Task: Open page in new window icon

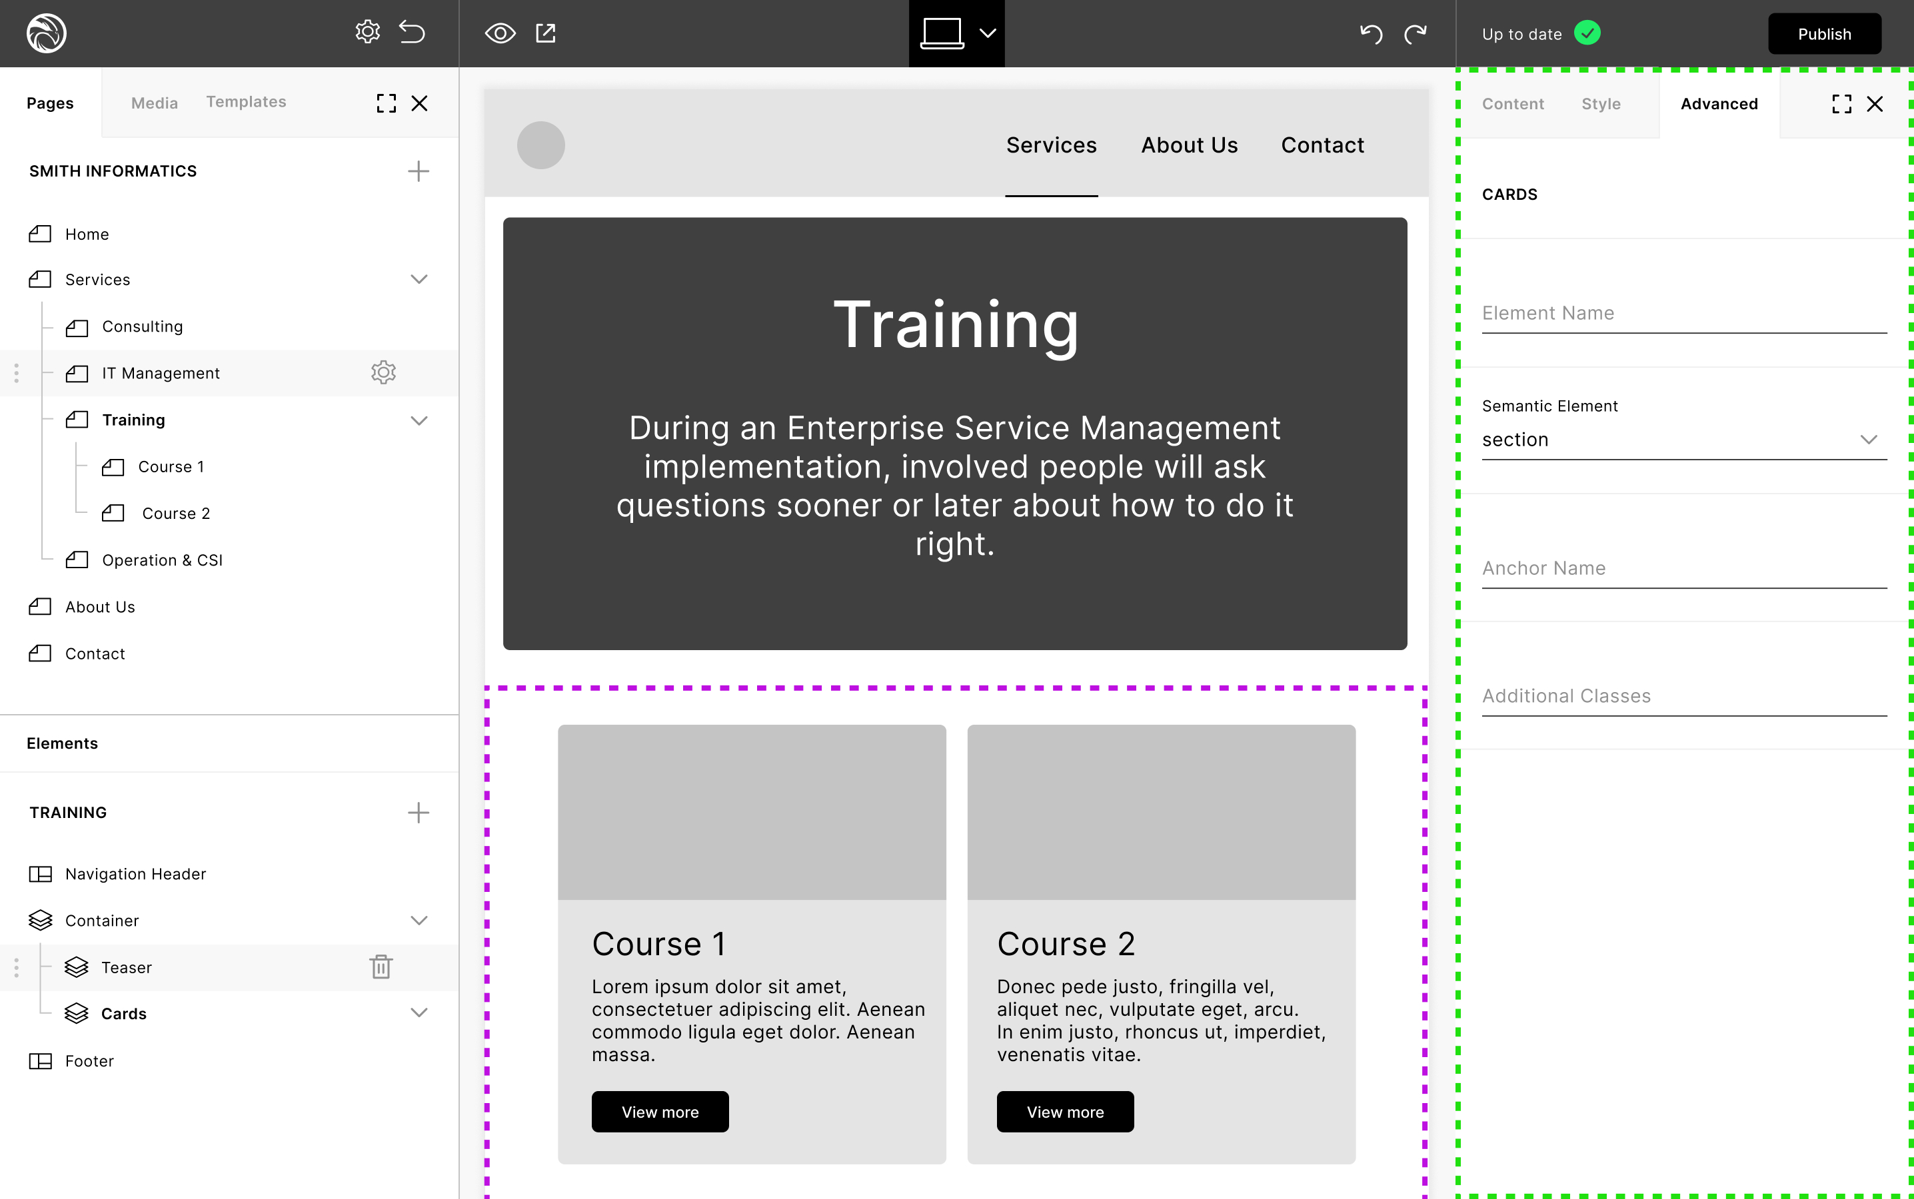Action: (546, 33)
